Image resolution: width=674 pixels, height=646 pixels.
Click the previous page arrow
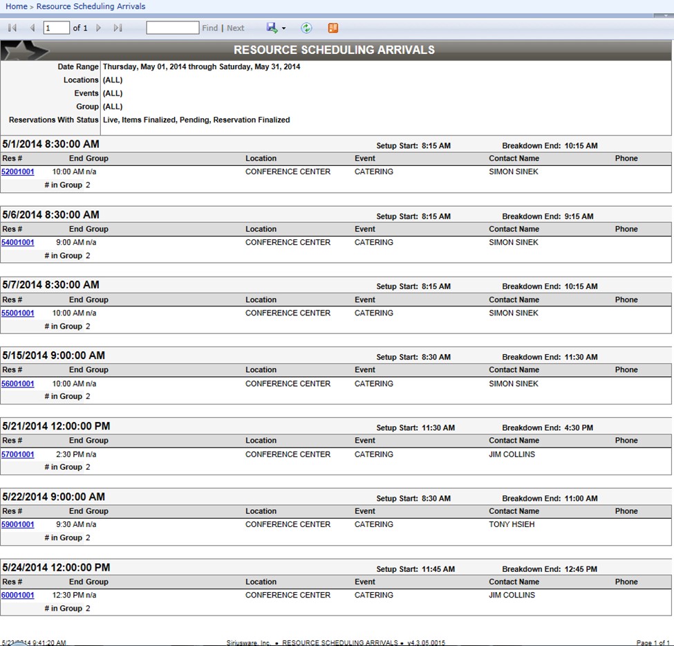point(32,28)
